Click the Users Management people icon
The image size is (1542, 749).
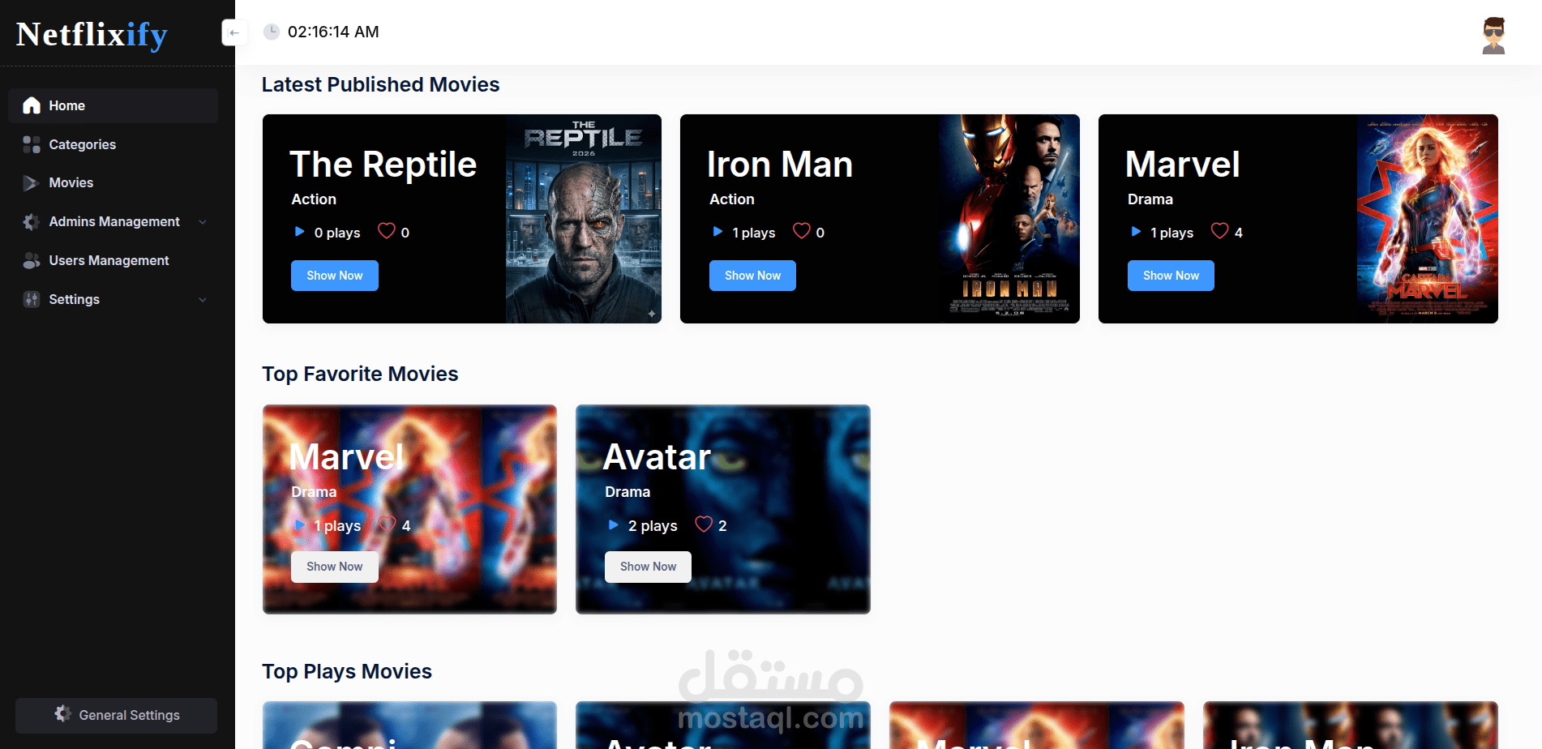tap(32, 260)
